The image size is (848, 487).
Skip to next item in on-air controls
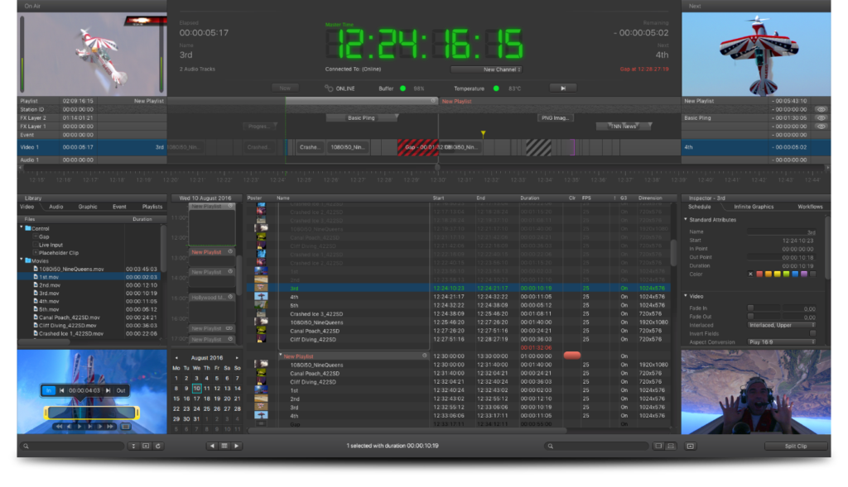tap(563, 88)
